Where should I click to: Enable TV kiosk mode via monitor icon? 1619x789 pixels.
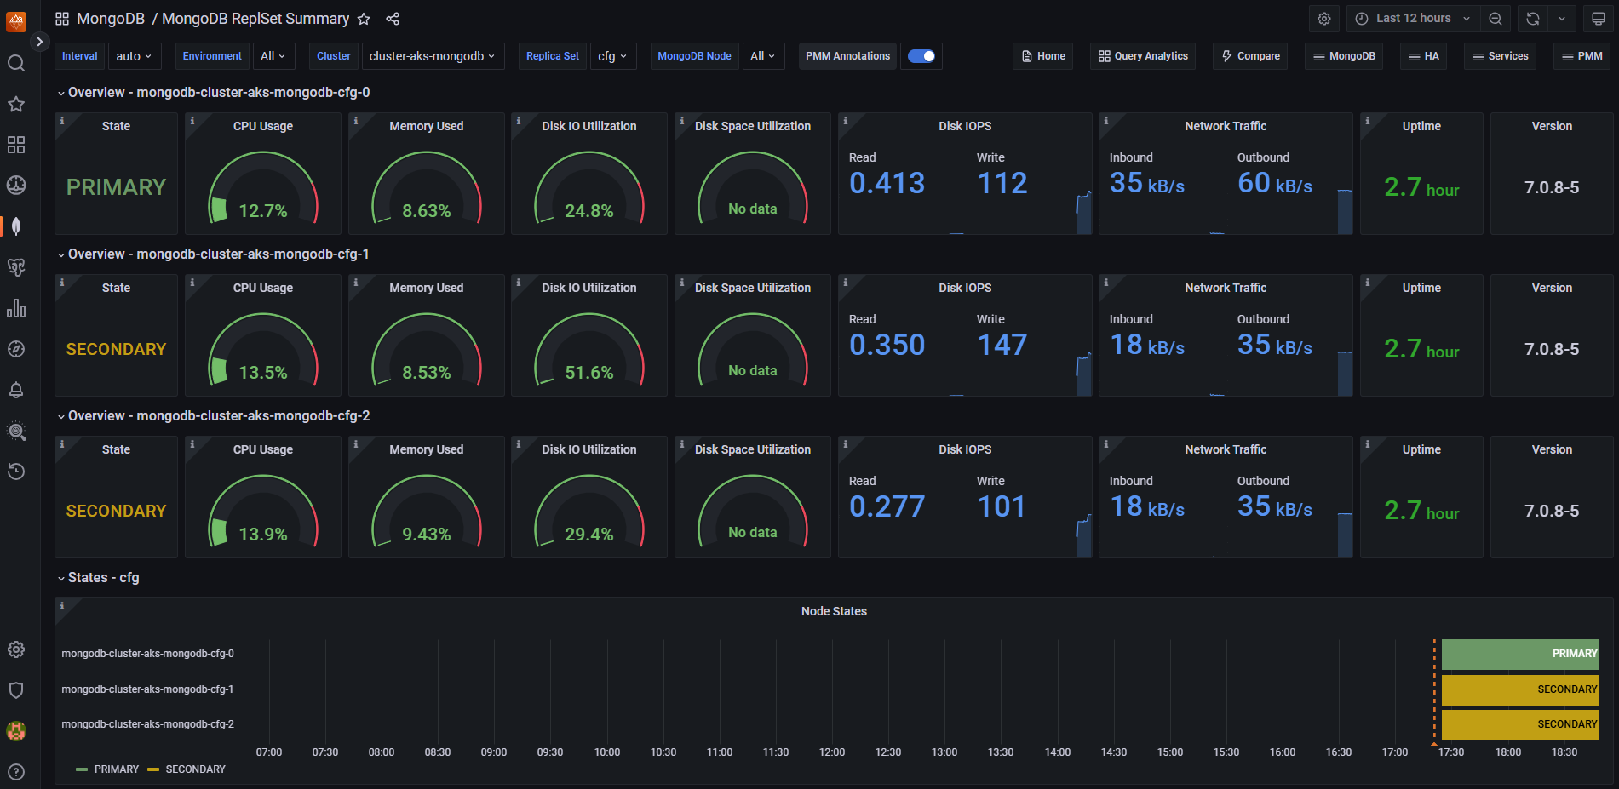click(1600, 18)
